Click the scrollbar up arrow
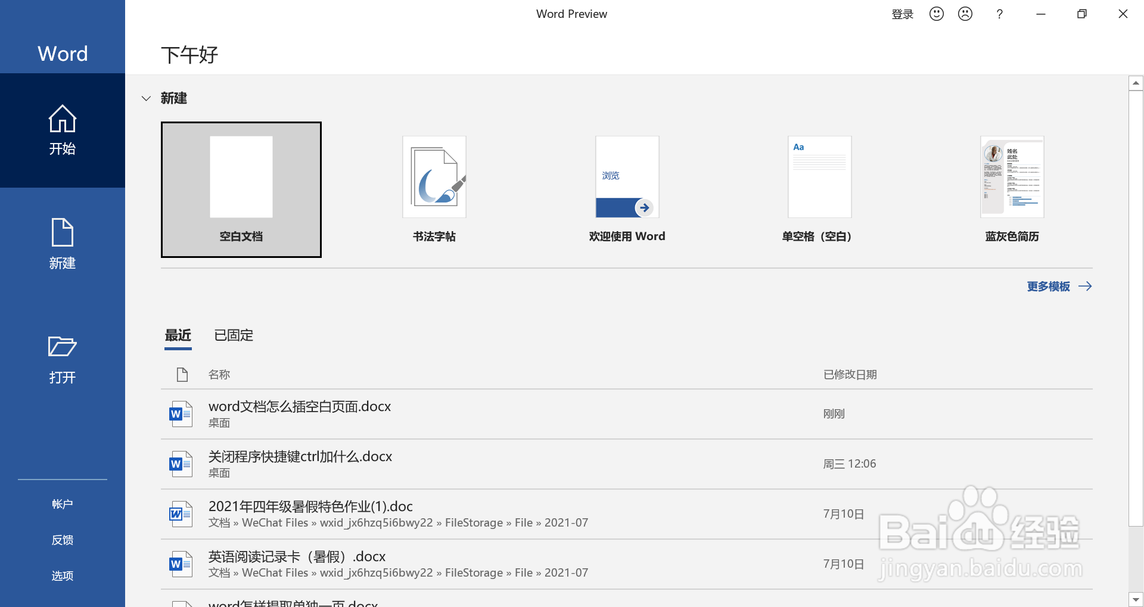Screen dimensions: 1144x607 pos(1136,83)
